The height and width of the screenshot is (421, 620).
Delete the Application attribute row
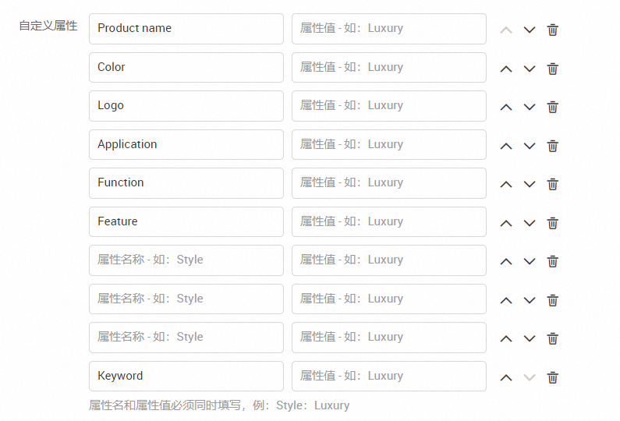(552, 146)
